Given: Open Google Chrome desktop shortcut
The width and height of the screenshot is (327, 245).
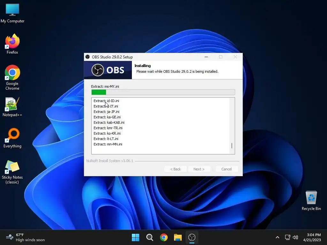Looking at the screenshot, I should 12,78.
